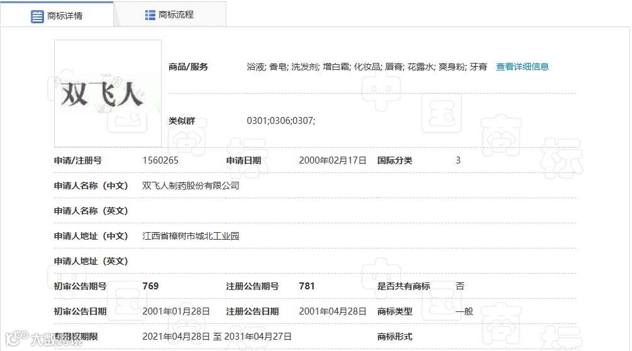Select the similar group codes 0301;0306;0307;
This screenshot has width=632, height=351.
click(x=281, y=121)
